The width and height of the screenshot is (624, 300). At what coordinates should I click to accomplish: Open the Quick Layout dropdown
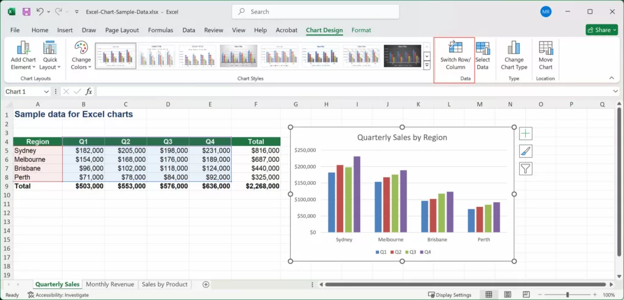50,55
